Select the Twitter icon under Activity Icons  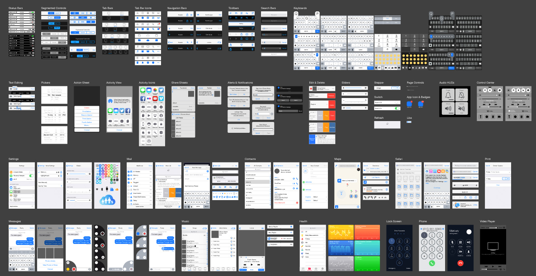161,91
